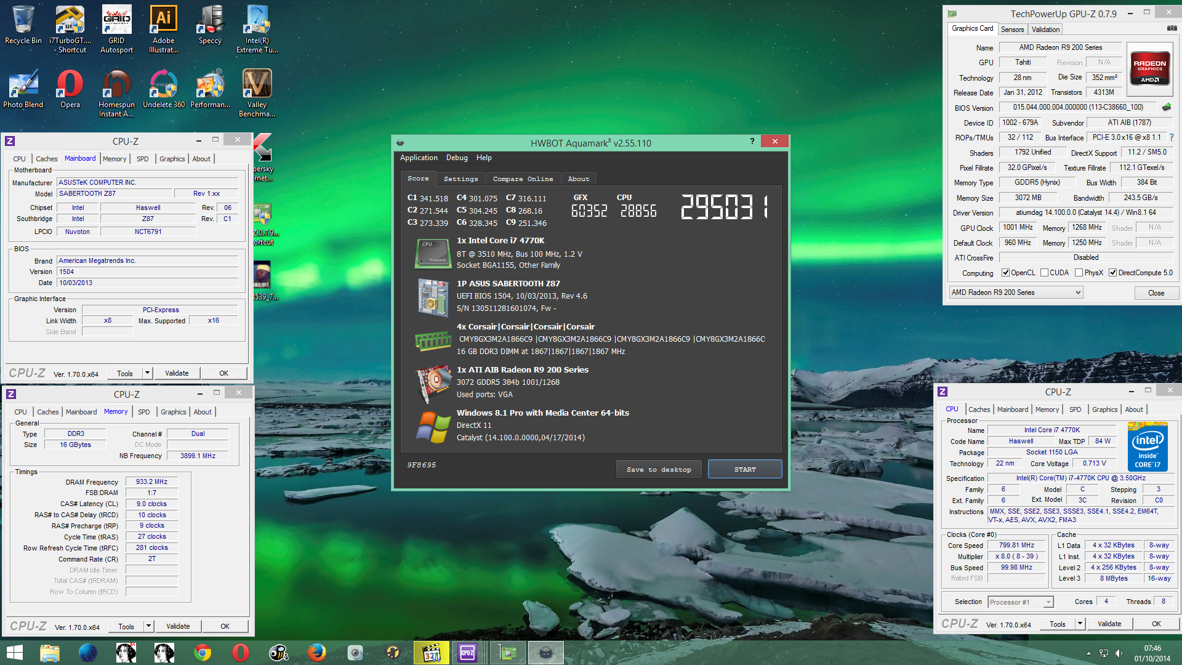Click the START button in Aquamark

click(745, 469)
